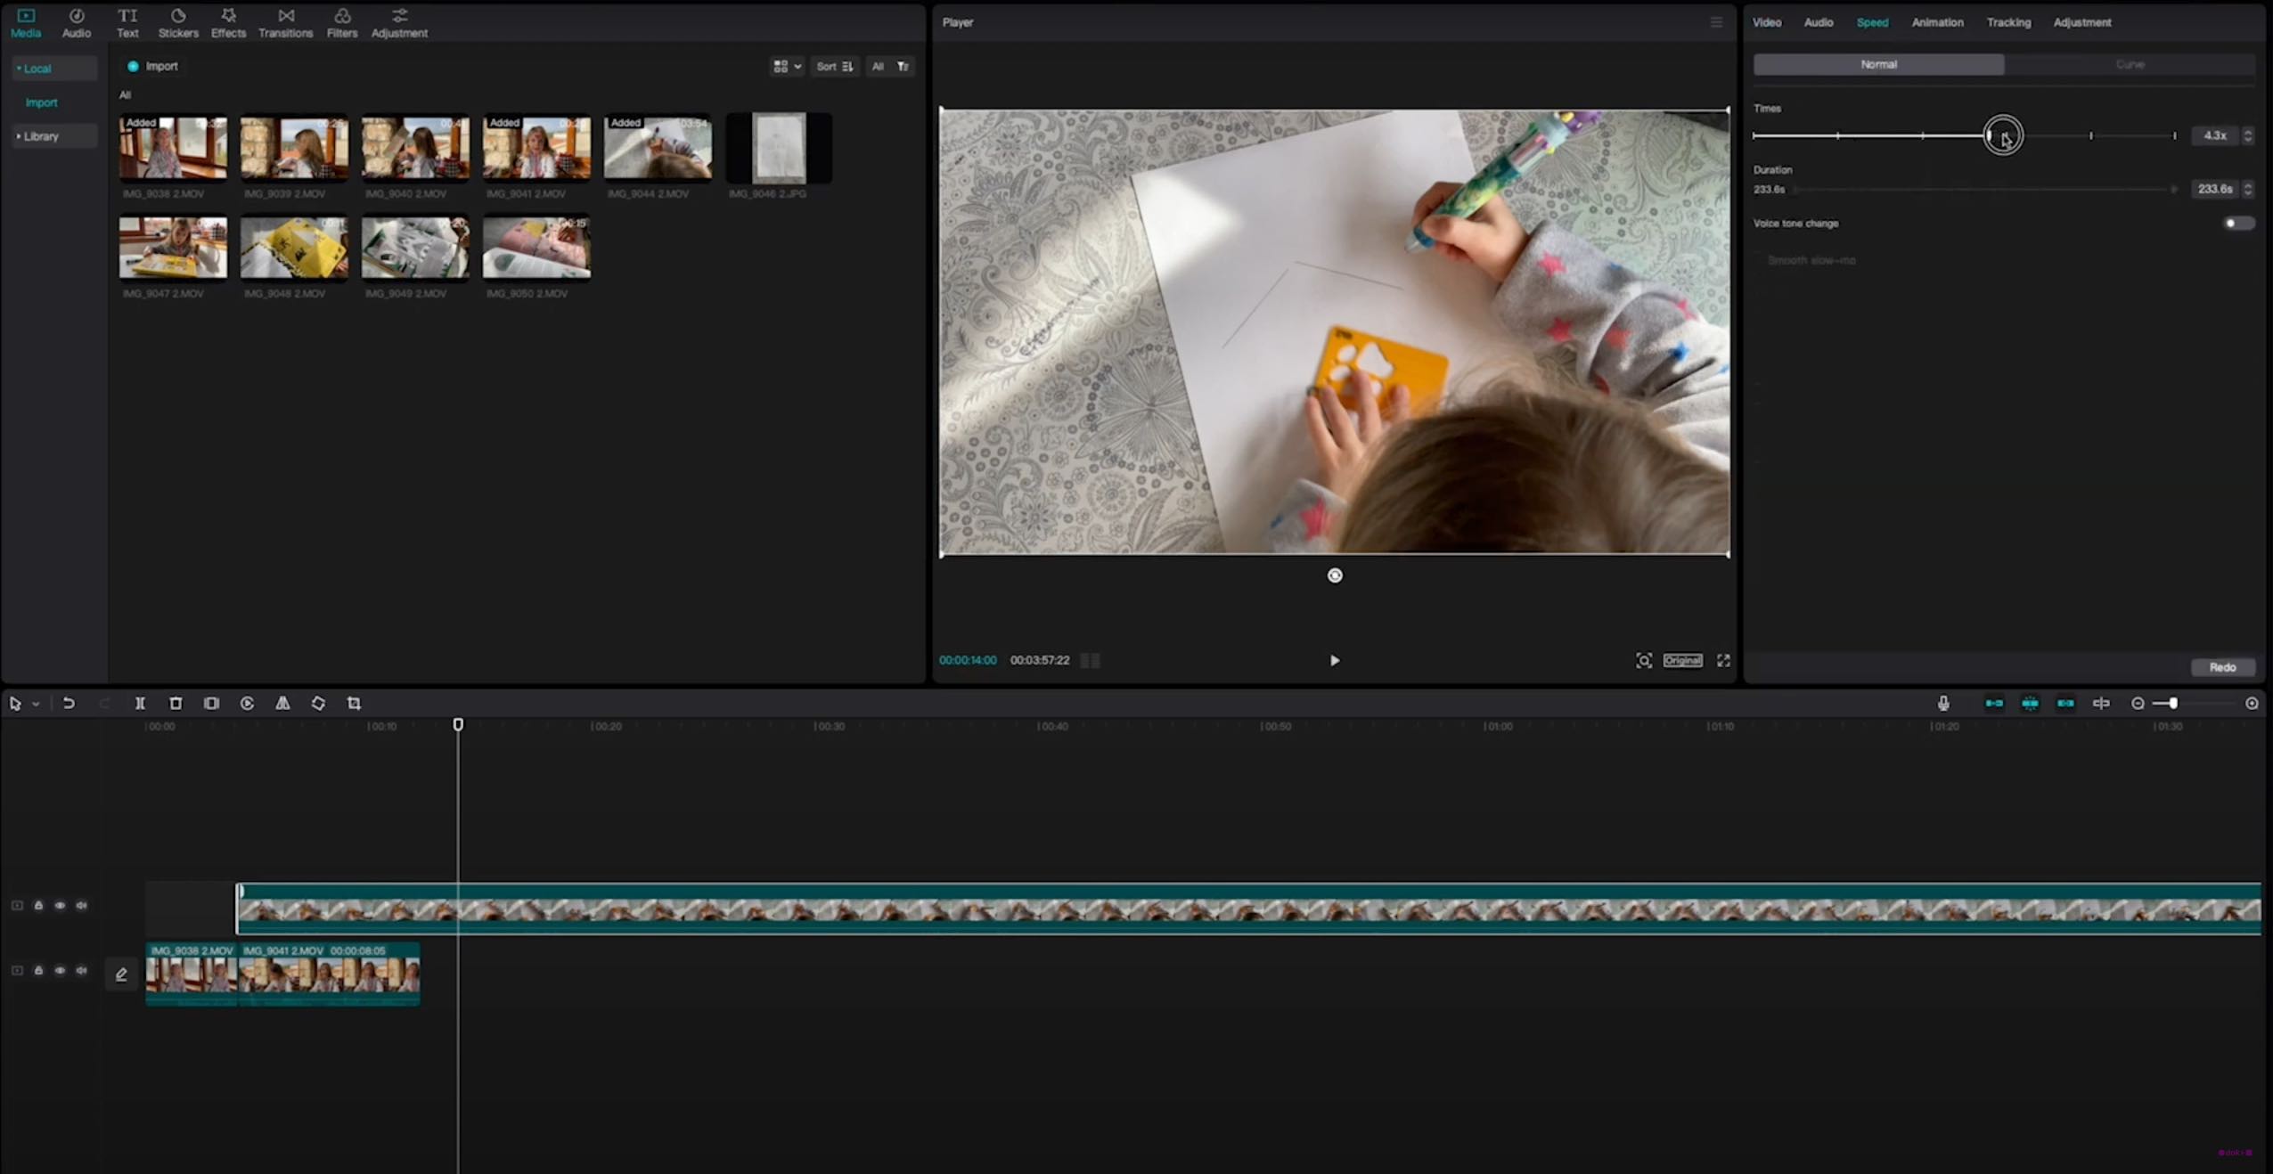Hide the top video track with eye icon
The height and width of the screenshot is (1174, 2273).
click(x=60, y=906)
